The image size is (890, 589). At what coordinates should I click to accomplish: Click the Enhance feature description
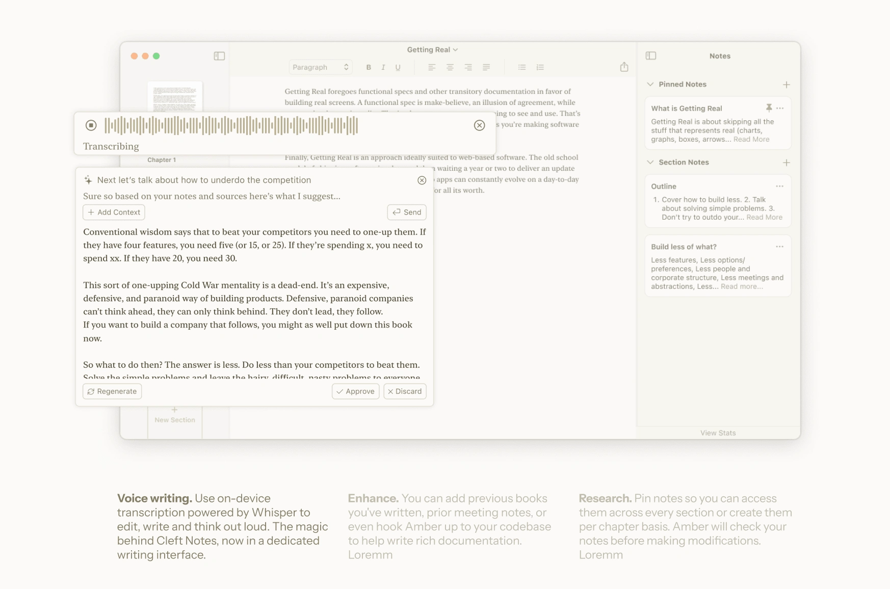point(450,527)
